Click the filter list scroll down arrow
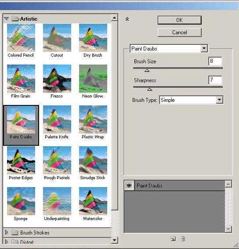The width and height of the screenshot is (239, 249). (114, 240)
